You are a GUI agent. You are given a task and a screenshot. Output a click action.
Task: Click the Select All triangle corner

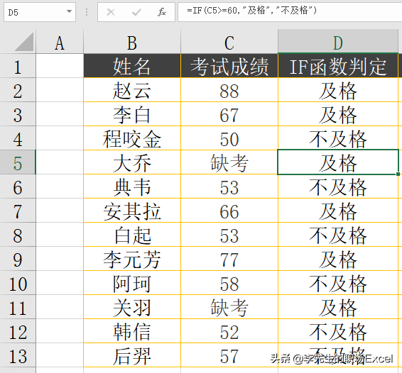(x=24, y=42)
